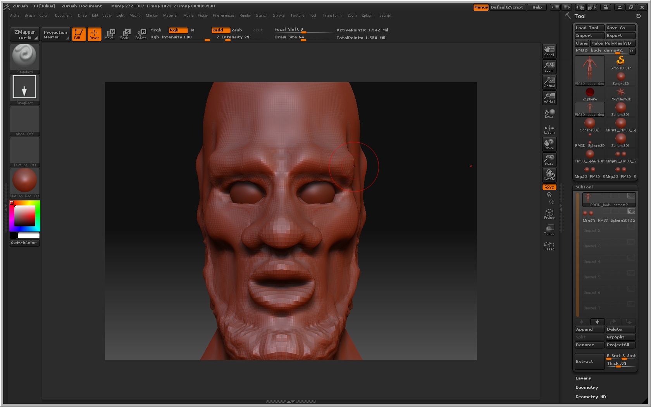651x407 pixels.
Task: Hide the Mrg#3_PM3D_Sphere3D1 subtool eye
Action: (631, 211)
